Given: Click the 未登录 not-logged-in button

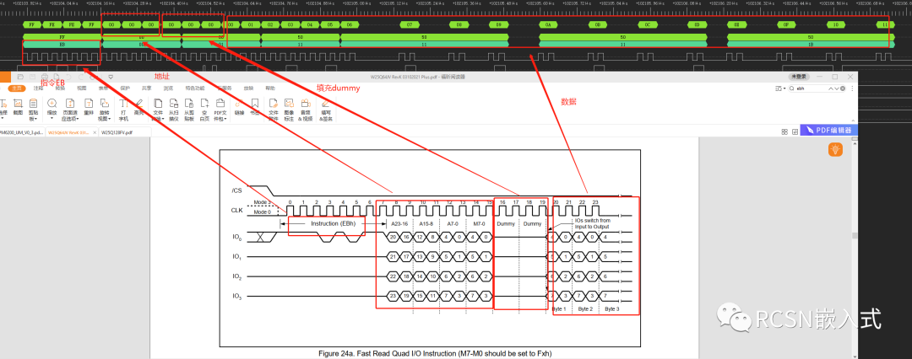Looking at the screenshot, I should (x=799, y=77).
